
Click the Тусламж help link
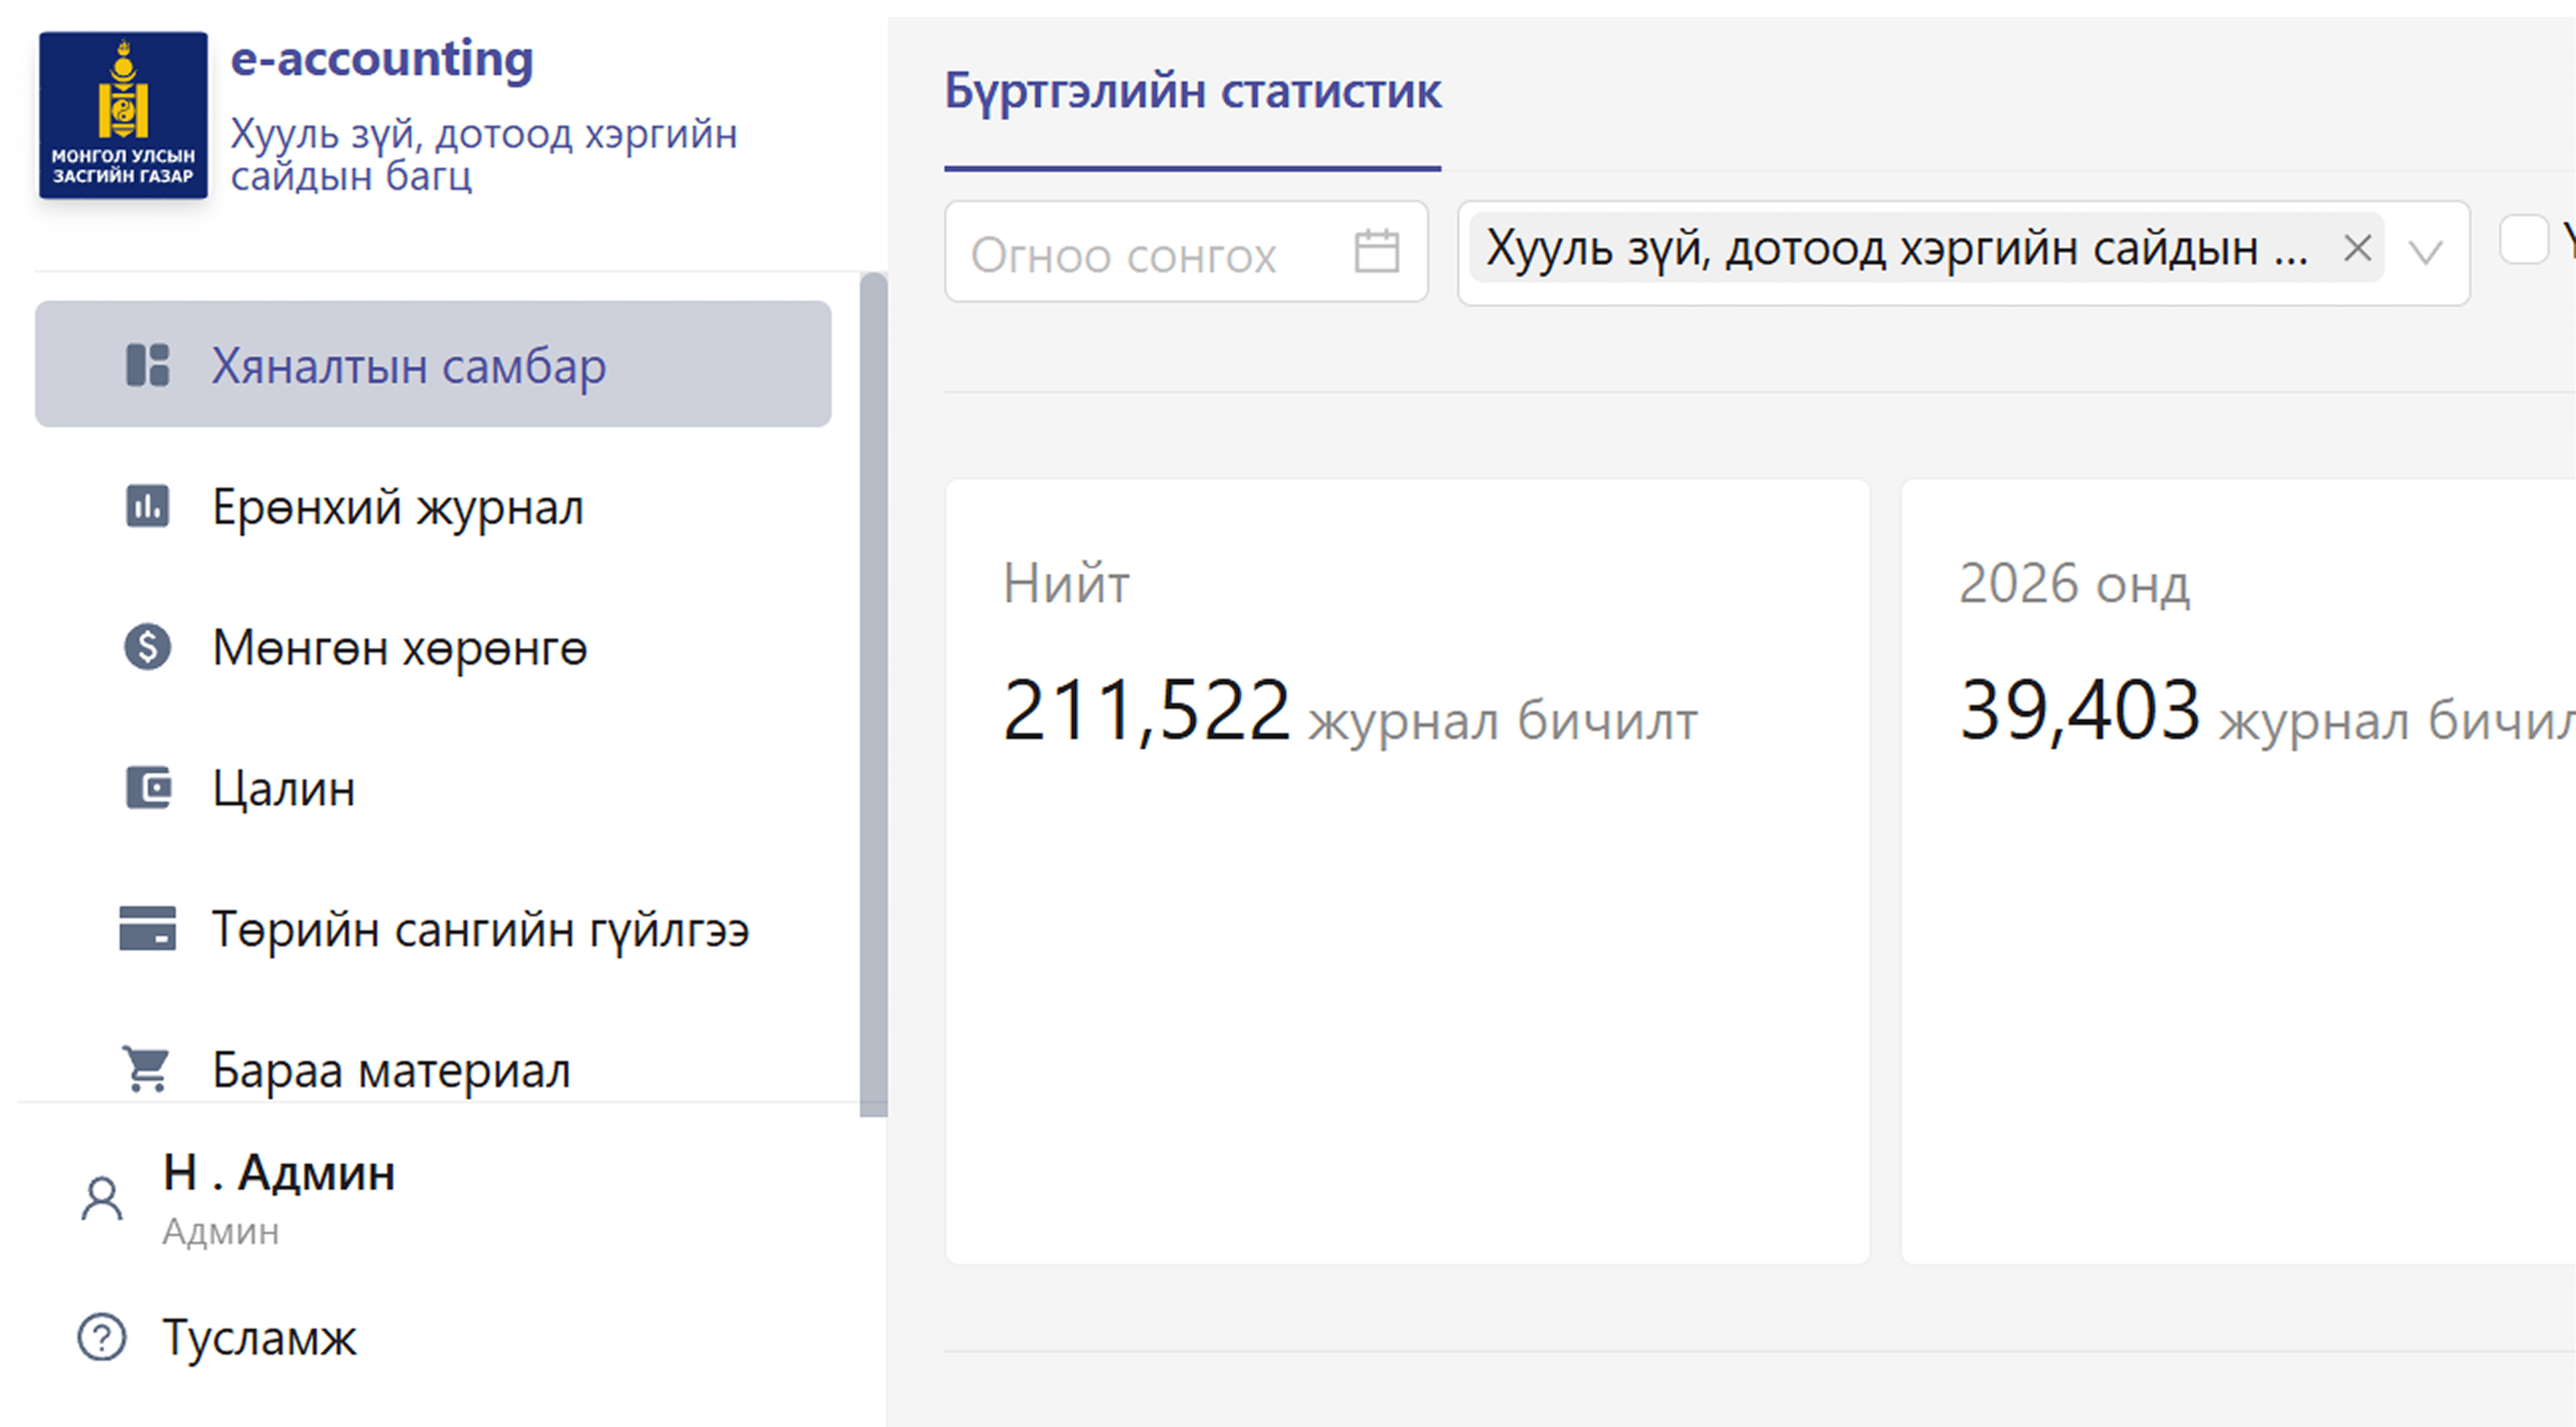tap(259, 1337)
